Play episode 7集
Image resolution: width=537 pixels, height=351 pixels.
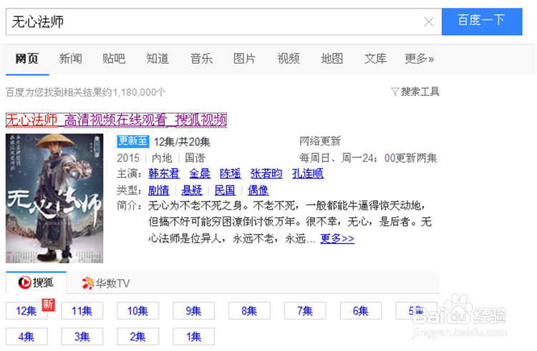click(305, 311)
